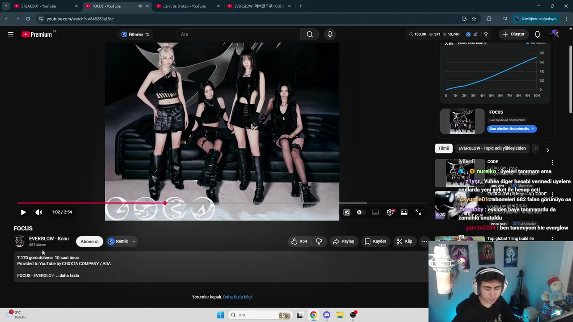Expand description with ...daha fazla
This screenshot has height=322, width=573.
(x=68, y=275)
